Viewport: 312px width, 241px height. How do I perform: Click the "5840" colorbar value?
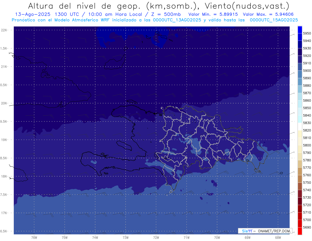307,115
